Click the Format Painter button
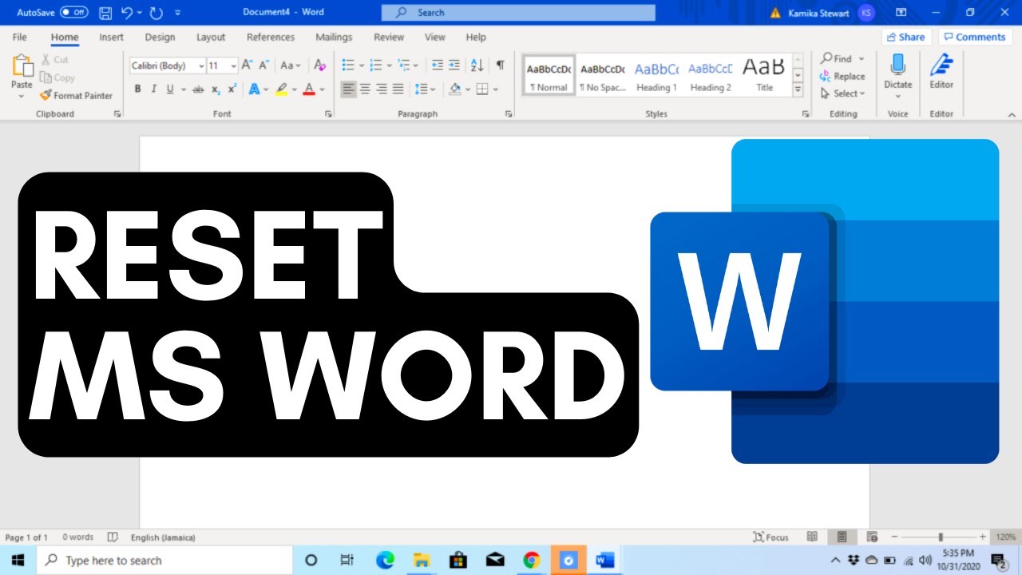The width and height of the screenshot is (1022, 575). pyautogui.click(x=76, y=95)
